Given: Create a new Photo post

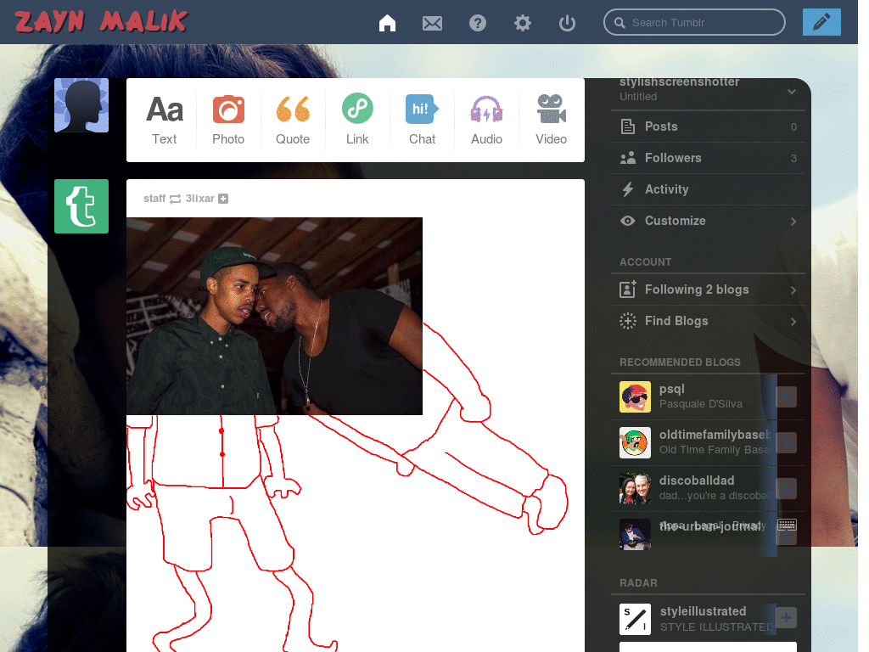Looking at the screenshot, I should 228,120.
